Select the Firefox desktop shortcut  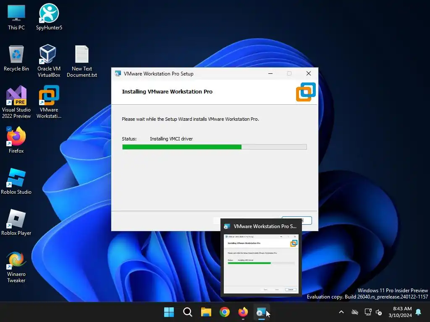tap(16, 140)
